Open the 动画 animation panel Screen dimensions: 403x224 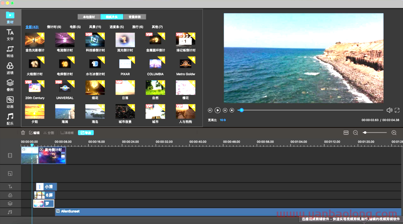coord(10,102)
